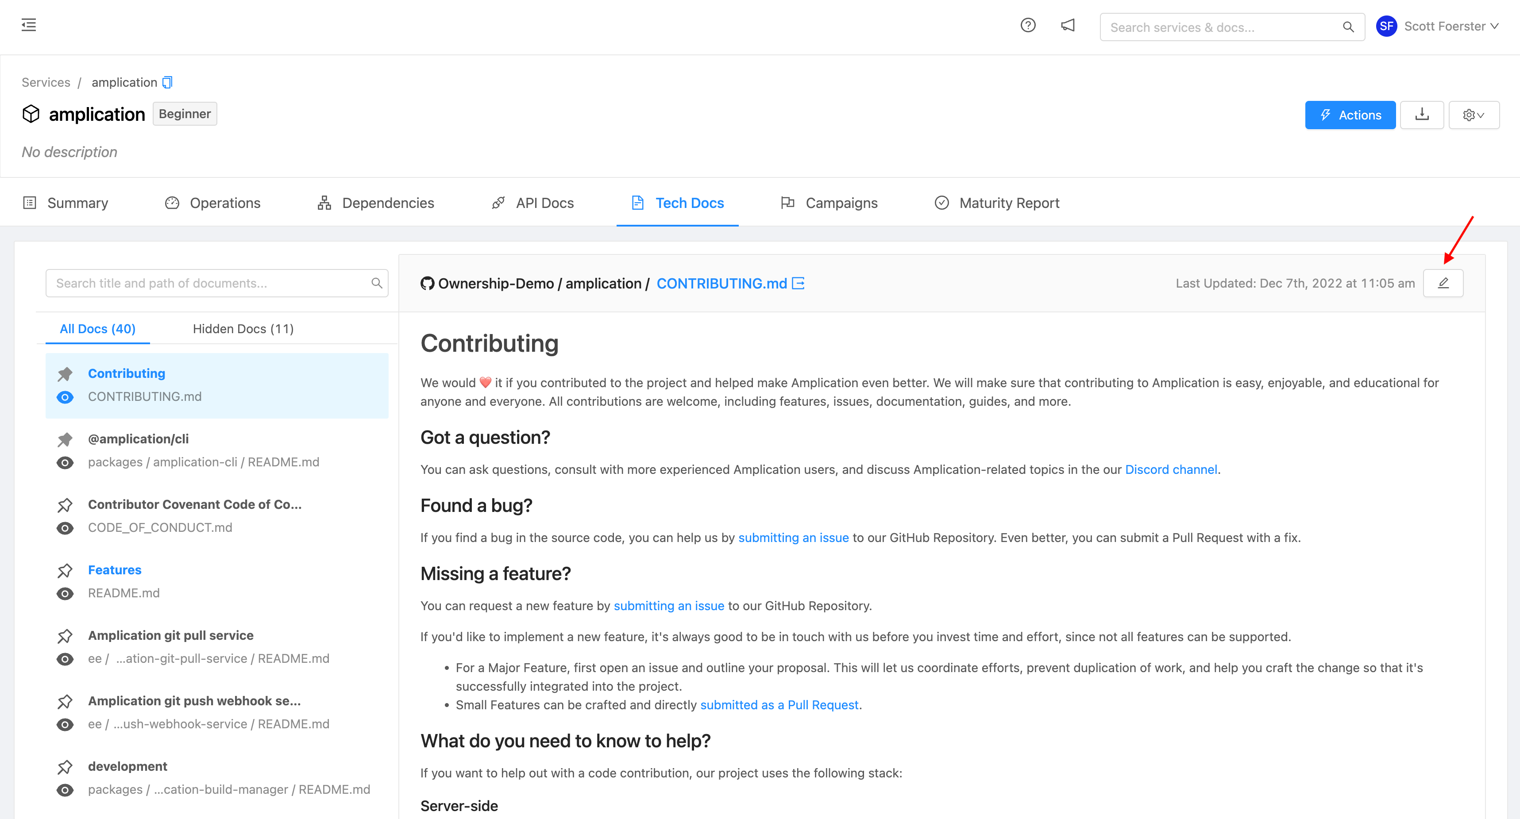The image size is (1520, 819).
Task: Click the hamburger menu icon top left
Action: point(28,25)
